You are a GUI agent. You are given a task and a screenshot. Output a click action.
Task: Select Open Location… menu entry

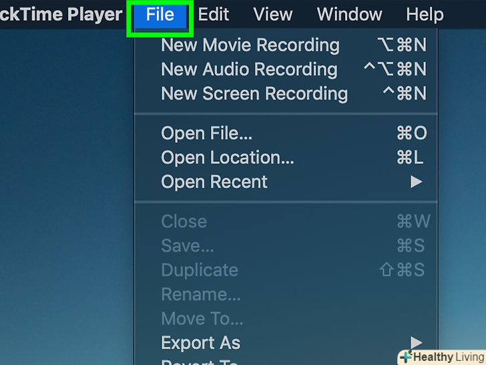click(286, 157)
